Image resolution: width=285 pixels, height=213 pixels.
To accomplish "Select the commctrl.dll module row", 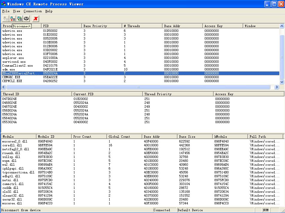I will click(142, 184).
